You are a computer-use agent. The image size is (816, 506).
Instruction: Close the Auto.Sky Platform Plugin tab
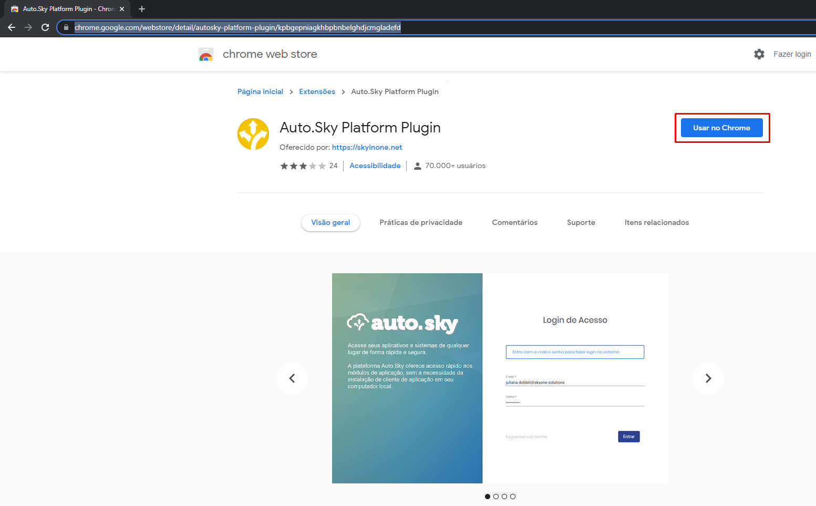(x=122, y=9)
